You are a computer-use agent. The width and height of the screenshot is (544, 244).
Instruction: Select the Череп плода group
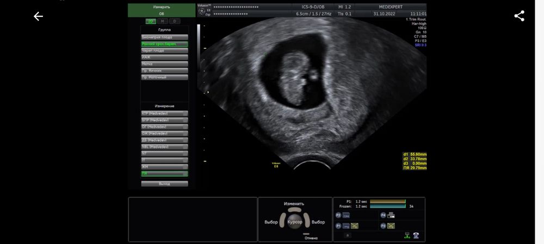[x=164, y=50]
